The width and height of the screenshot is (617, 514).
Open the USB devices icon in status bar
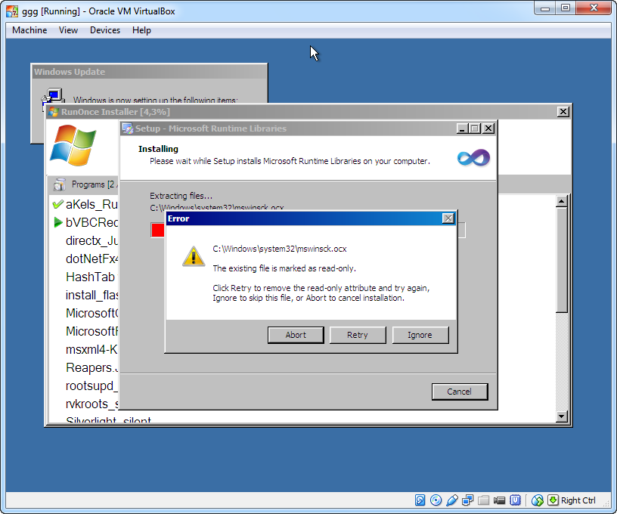452,500
